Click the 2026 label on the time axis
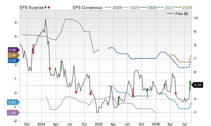211x126 pixels. pyautogui.click(x=156, y=124)
